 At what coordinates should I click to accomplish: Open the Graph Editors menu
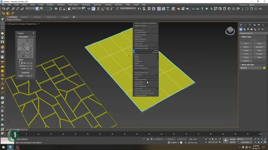click(73, 5)
